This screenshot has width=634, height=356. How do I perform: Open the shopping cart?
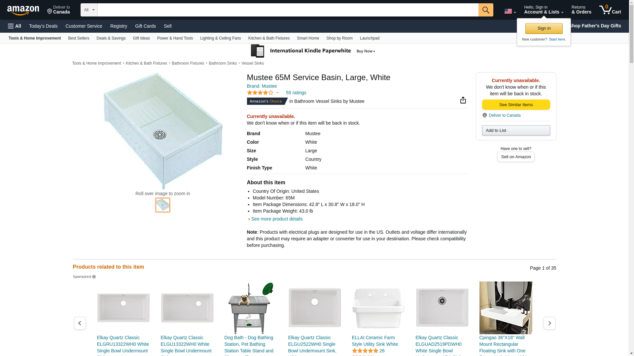coord(610,10)
